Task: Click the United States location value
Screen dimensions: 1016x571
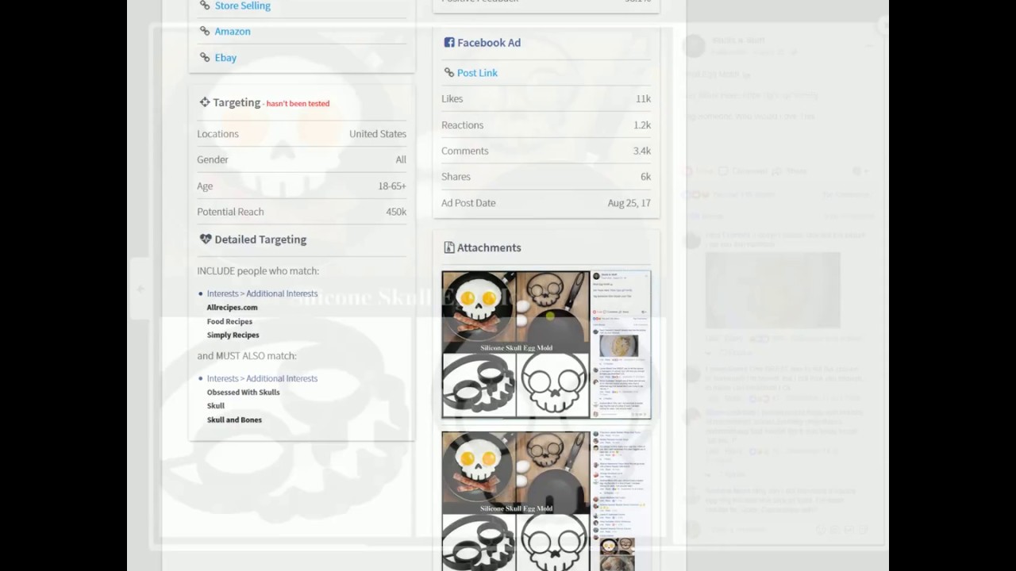Action: pos(378,133)
